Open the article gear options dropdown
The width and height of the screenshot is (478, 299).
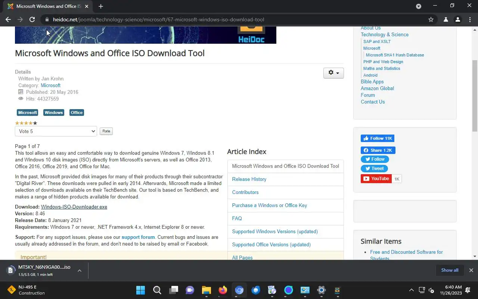point(333,73)
